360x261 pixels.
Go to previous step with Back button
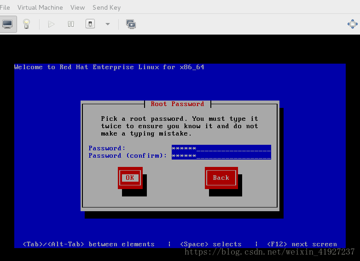[221, 178]
